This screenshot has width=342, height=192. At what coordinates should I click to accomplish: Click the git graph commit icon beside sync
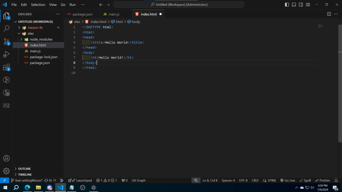tap(62, 180)
